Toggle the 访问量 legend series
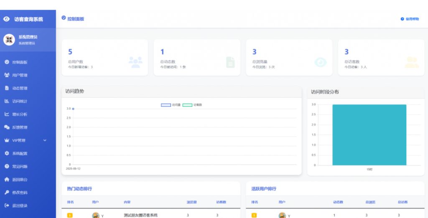Image resolution: width=428 pixels, height=218 pixels. pyautogui.click(x=171, y=105)
